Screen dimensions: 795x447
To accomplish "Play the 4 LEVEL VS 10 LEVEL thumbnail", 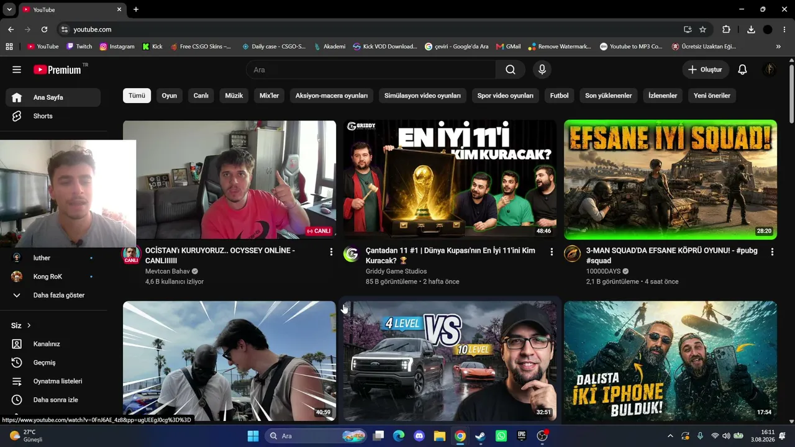I will coord(450,361).
